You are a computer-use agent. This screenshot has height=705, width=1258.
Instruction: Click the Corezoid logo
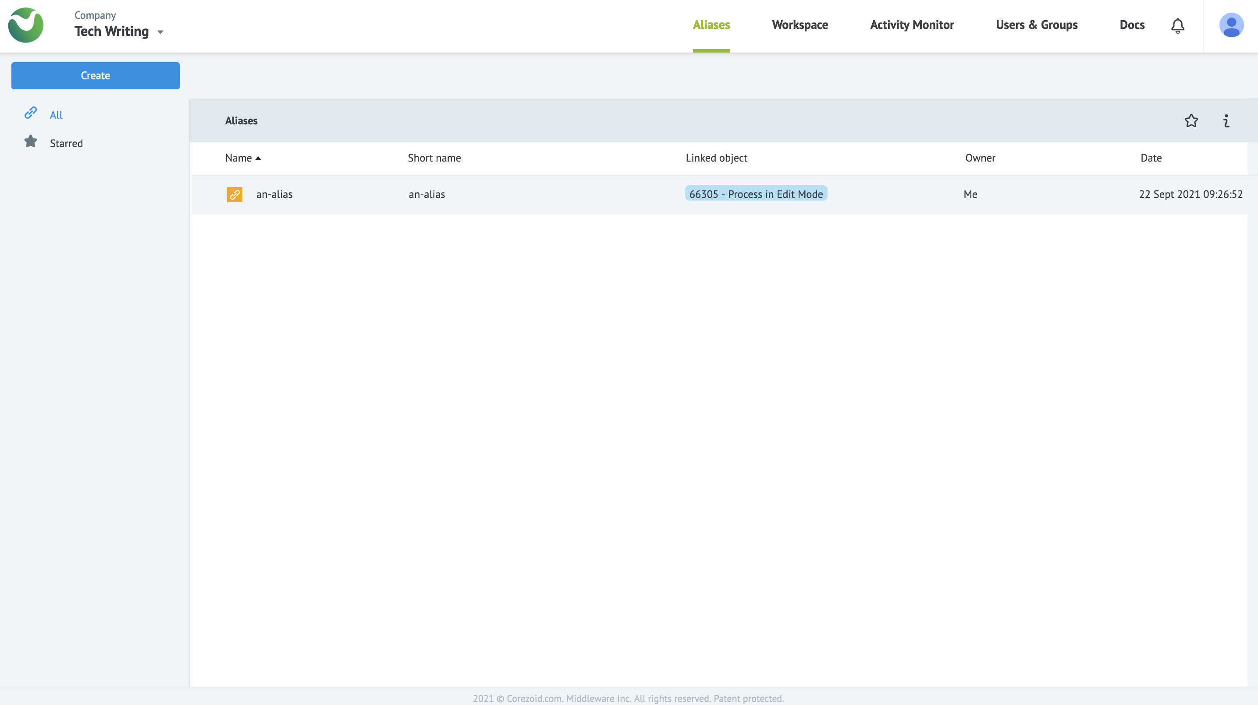tap(25, 25)
